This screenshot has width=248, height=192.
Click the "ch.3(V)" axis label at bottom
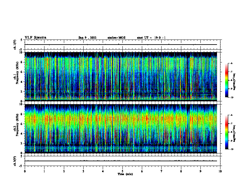(15, 161)
